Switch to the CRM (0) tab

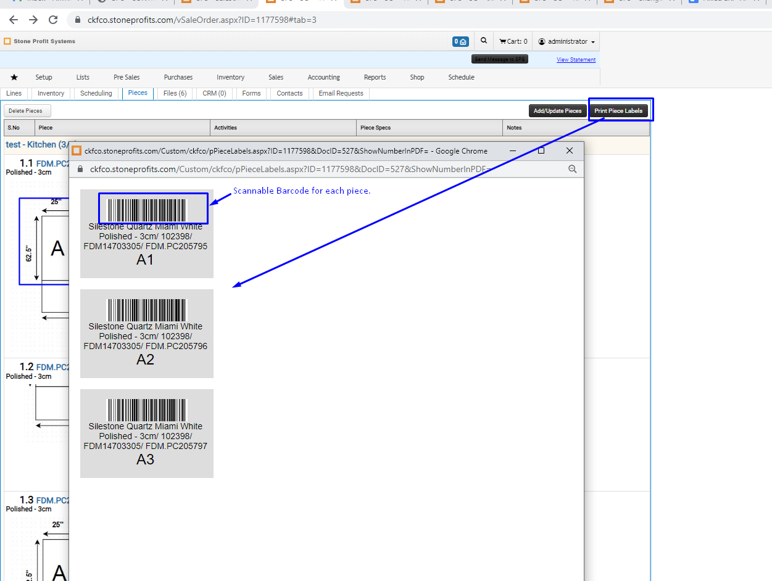(214, 93)
